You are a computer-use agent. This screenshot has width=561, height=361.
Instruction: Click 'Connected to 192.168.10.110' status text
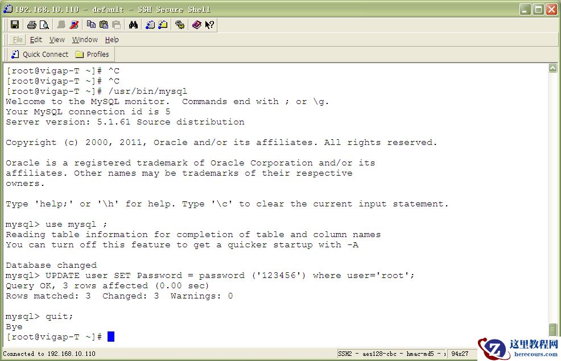[x=49, y=354]
